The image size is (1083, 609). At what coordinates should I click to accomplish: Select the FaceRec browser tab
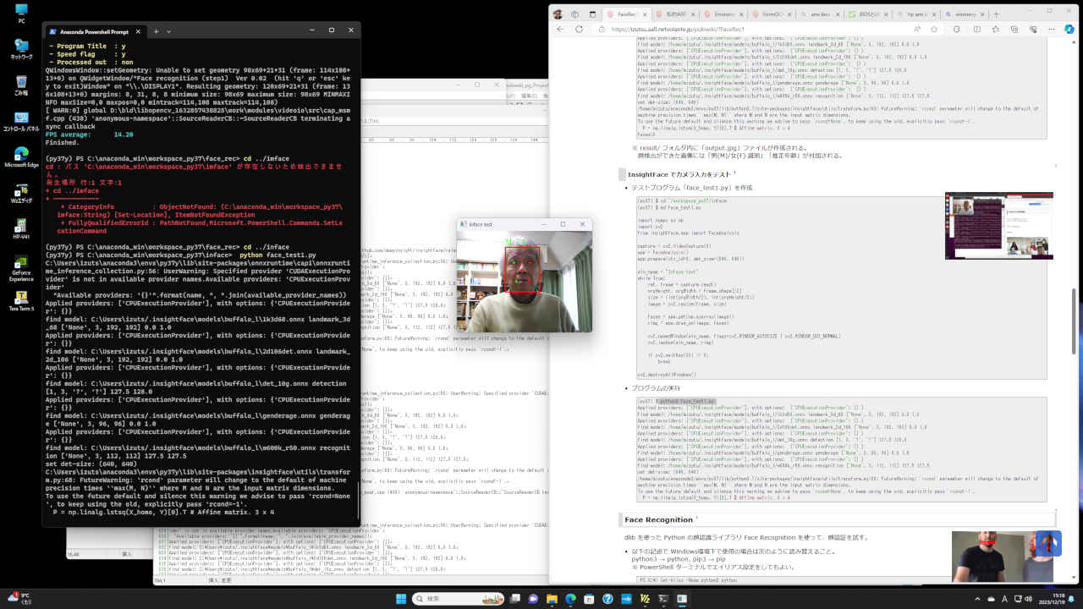tap(626, 14)
